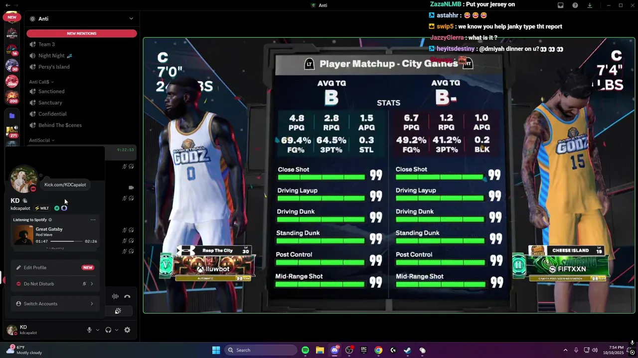Image resolution: width=638 pixels, height=358 pixels.
Task: Open the Rod Wave artist link
Action: 44,235
